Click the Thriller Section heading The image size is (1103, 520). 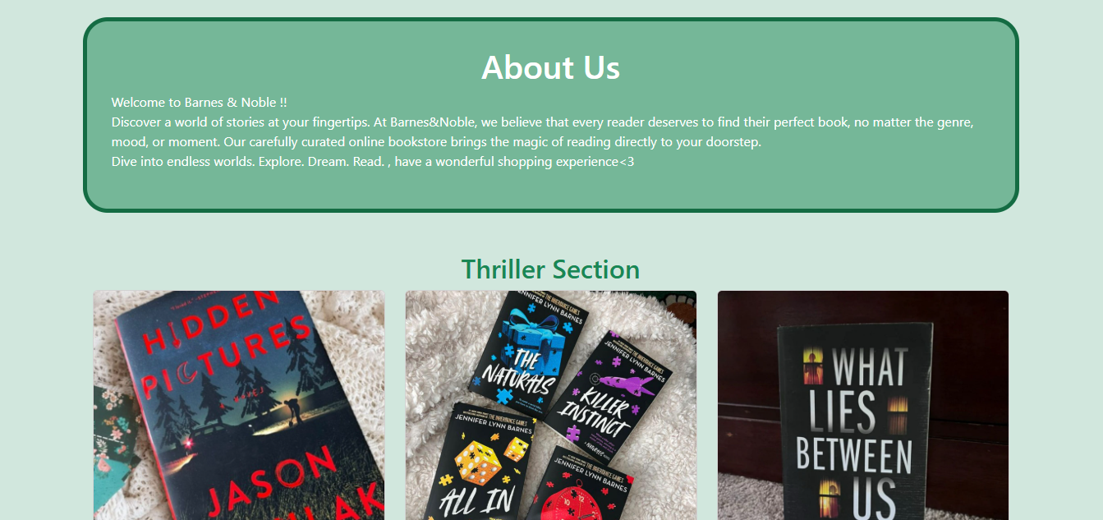click(x=551, y=269)
